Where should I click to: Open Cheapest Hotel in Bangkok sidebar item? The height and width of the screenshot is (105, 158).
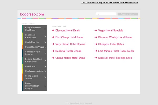point(34,53)
